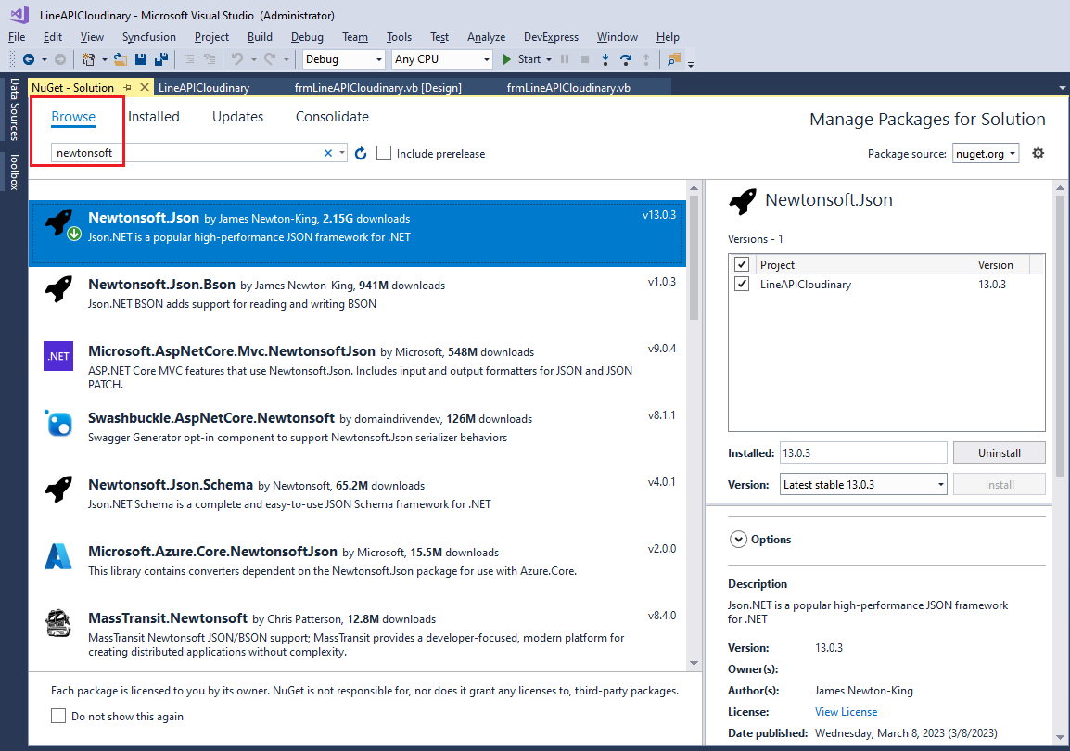Open the NuGet package source settings gear
The image size is (1070, 751).
(x=1038, y=153)
